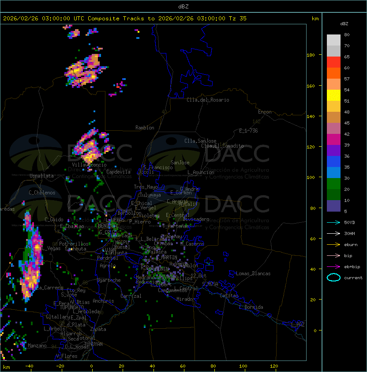Click the 'V_Flores' place label
This screenshot has height=372, width=367.
point(67,356)
